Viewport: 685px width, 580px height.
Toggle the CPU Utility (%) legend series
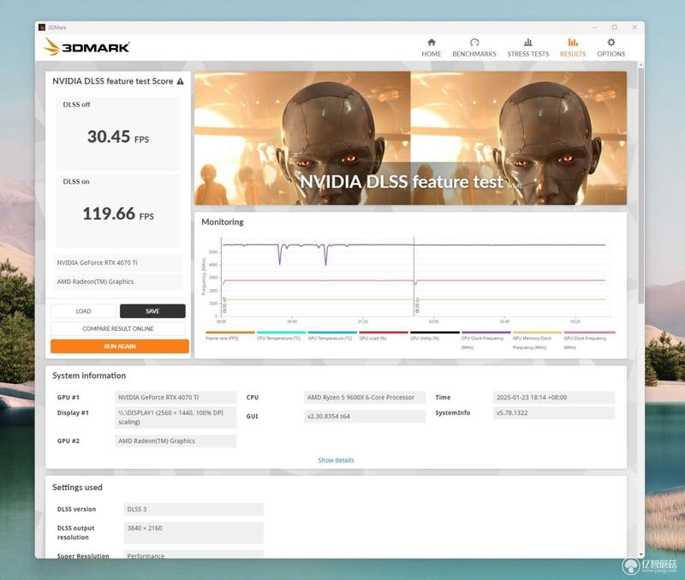tap(435, 335)
